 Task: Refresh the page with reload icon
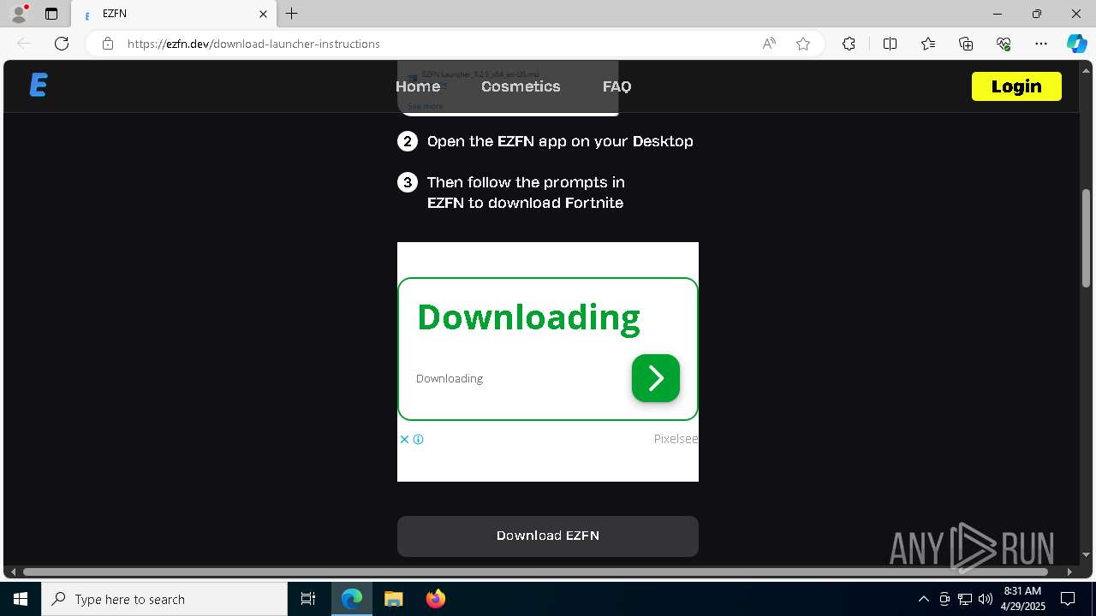(62, 44)
